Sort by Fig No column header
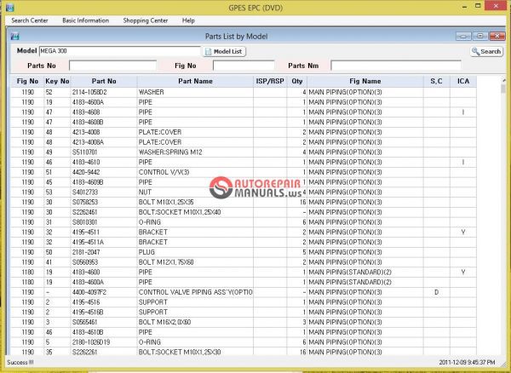The width and height of the screenshot is (511, 373). (27, 82)
